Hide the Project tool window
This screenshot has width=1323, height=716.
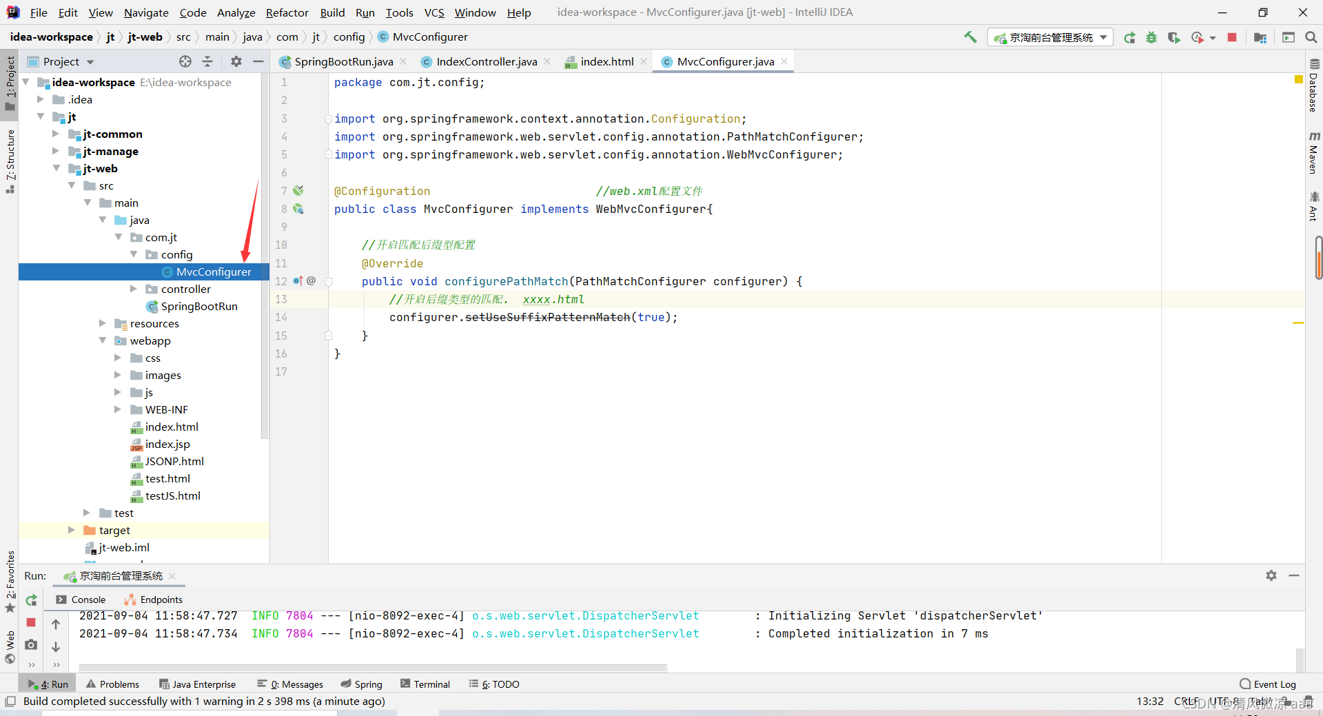click(258, 61)
